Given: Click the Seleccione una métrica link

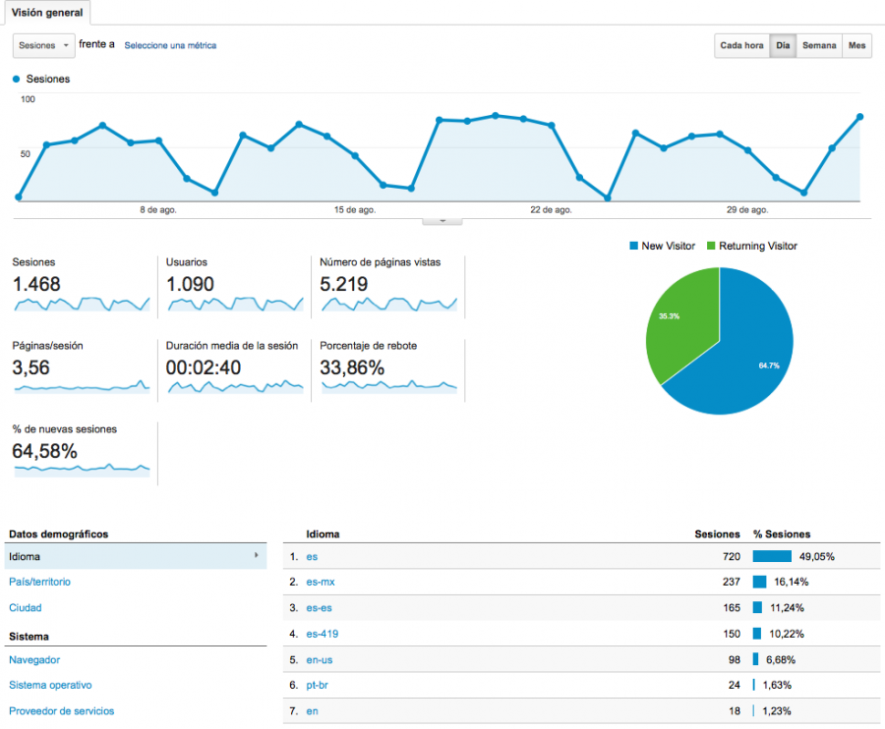Looking at the screenshot, I should 169,45.
